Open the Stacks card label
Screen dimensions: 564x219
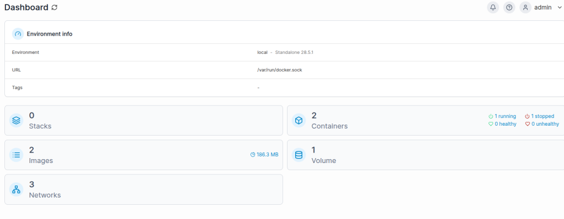point(40,126)
